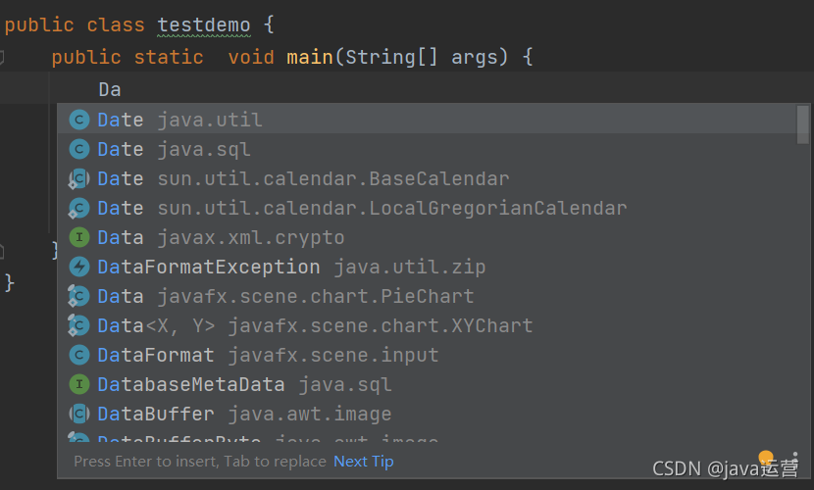814x490 pixels.
Task: Select Date LocalGregorianCalendar suggestion
Action: (x=426, y=208)
